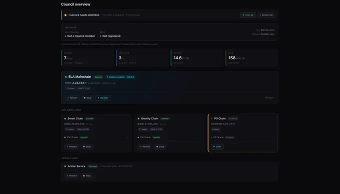Click the Arbiter Service green status dot
Viewport: 340px width, 194px height.
coord(65,166)
